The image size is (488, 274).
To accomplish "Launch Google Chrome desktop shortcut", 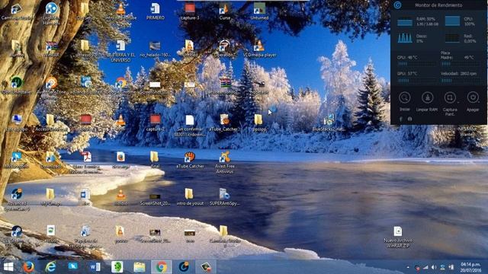I will tap(120, 85).
